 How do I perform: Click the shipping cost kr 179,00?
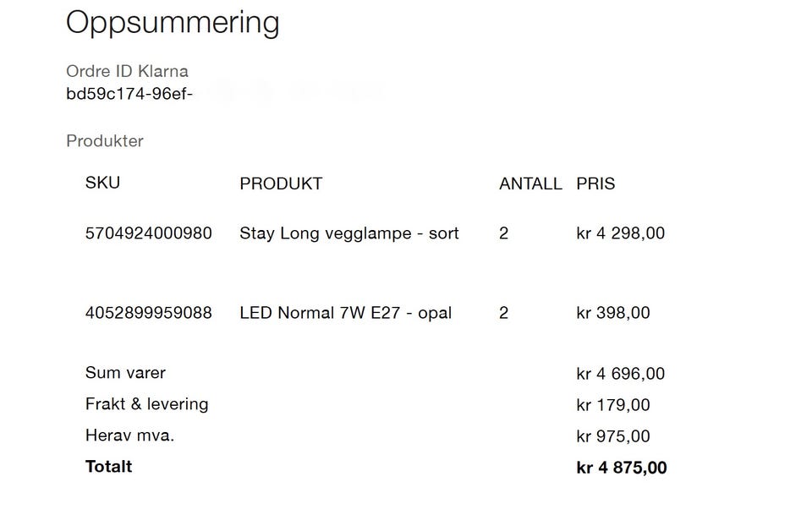tap(613, 405)
